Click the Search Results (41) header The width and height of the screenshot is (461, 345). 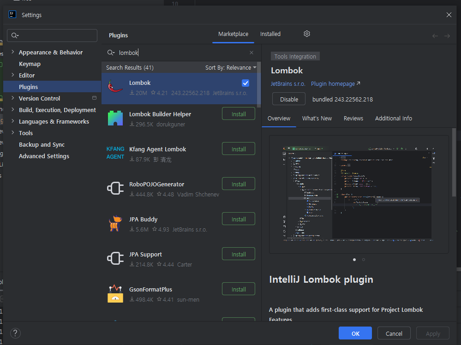[x=130, y=68]
